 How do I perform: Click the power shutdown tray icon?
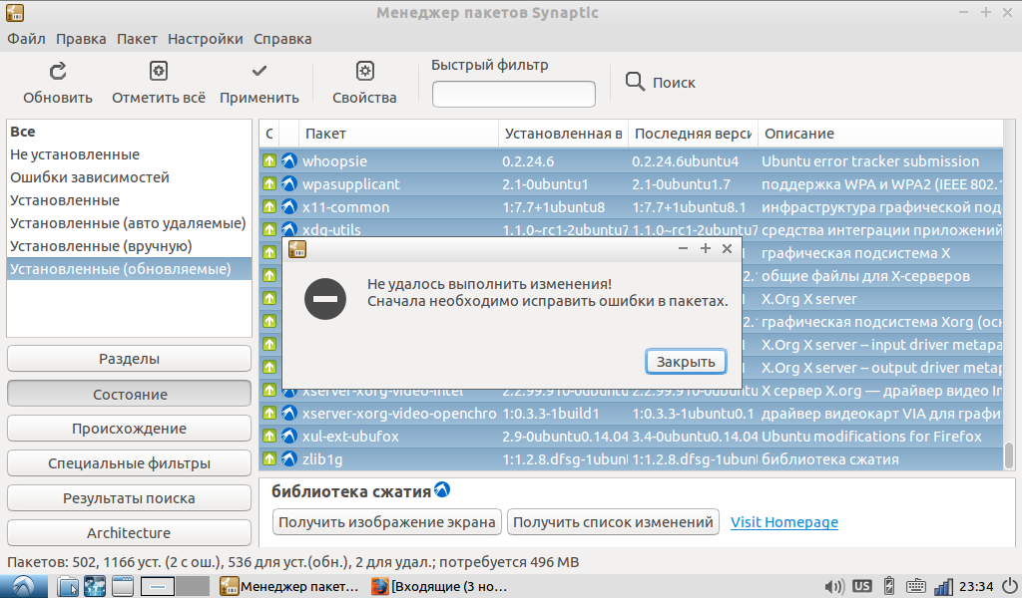point(1010,586)
